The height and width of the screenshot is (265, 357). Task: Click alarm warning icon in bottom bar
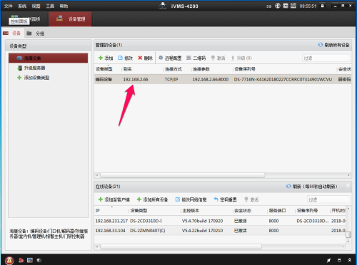[9, 260]
